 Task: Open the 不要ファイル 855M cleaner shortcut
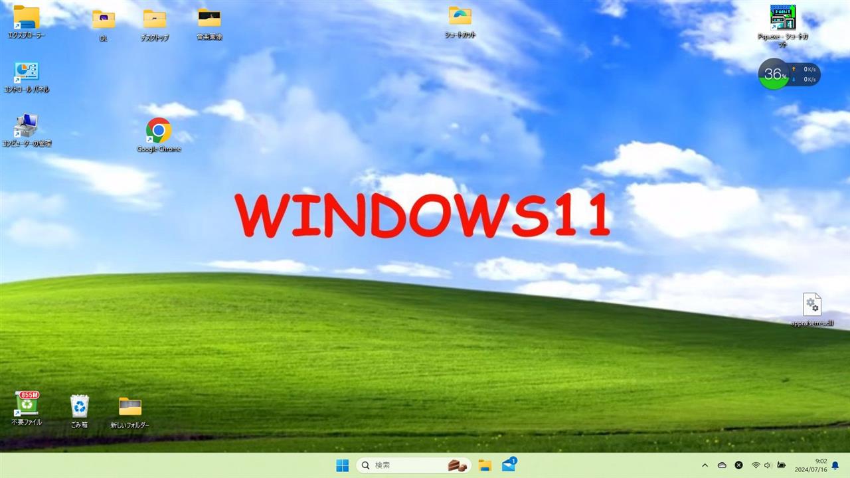click(x=27, y=408)
